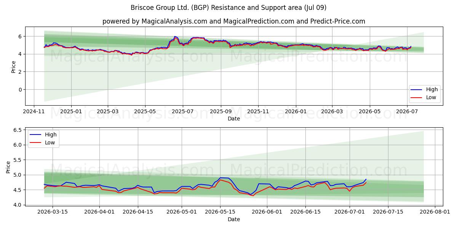Click the '2025-07' date tick label
Screen dimensions: 457x228
click(182, 111)
